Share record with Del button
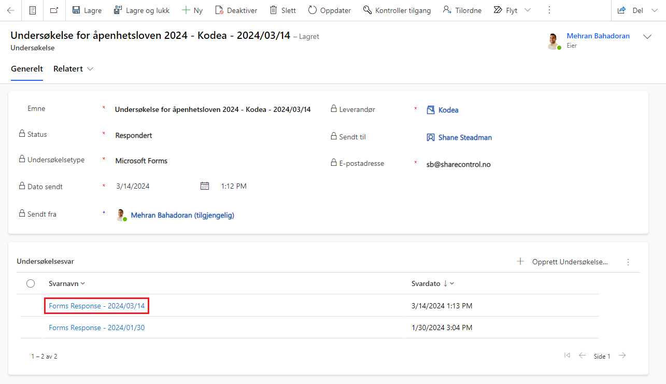The height and width of the screenshot is (384, 666). pyautogui.click(x=631, y=10)
